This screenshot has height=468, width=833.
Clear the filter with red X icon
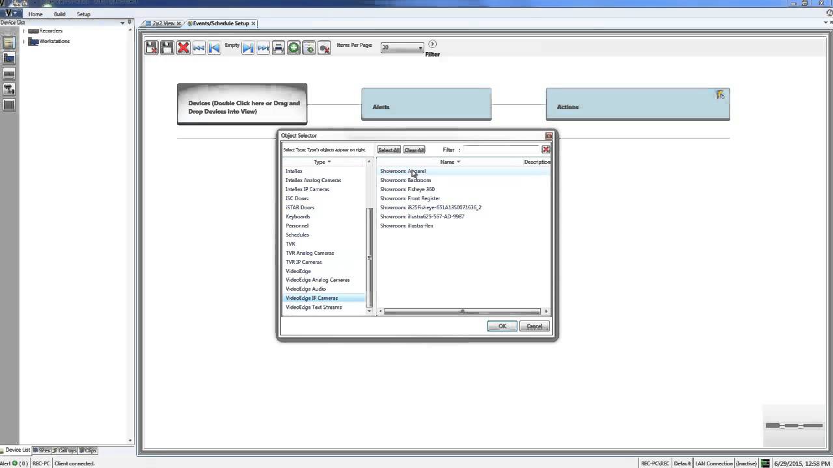546,149
